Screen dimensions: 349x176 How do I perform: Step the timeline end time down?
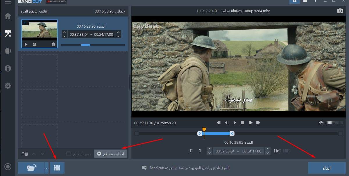pyautogui.click(x=268, y=153)
